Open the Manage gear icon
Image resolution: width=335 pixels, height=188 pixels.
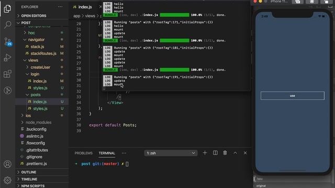click(x=7, y=180)
